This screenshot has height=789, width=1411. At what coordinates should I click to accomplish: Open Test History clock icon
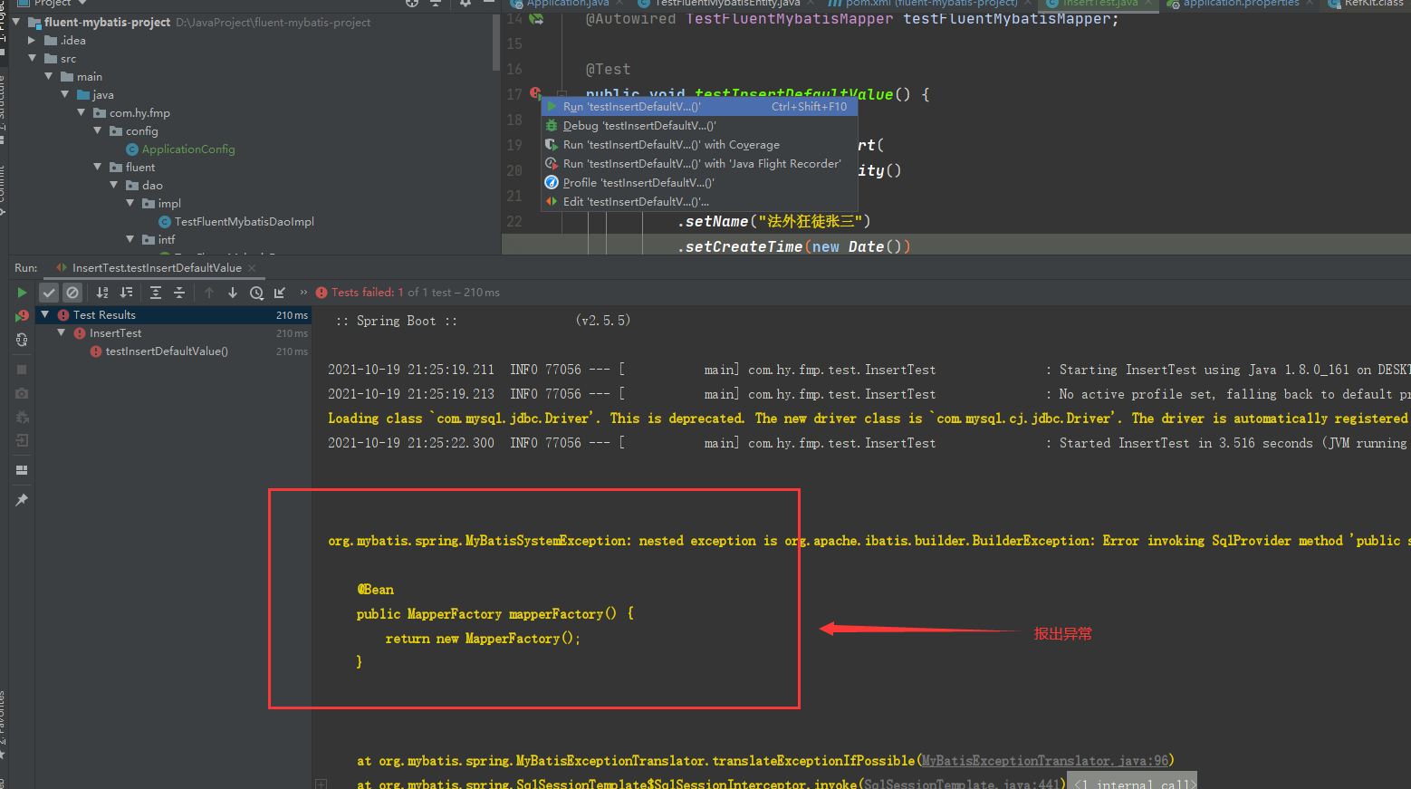256,293
